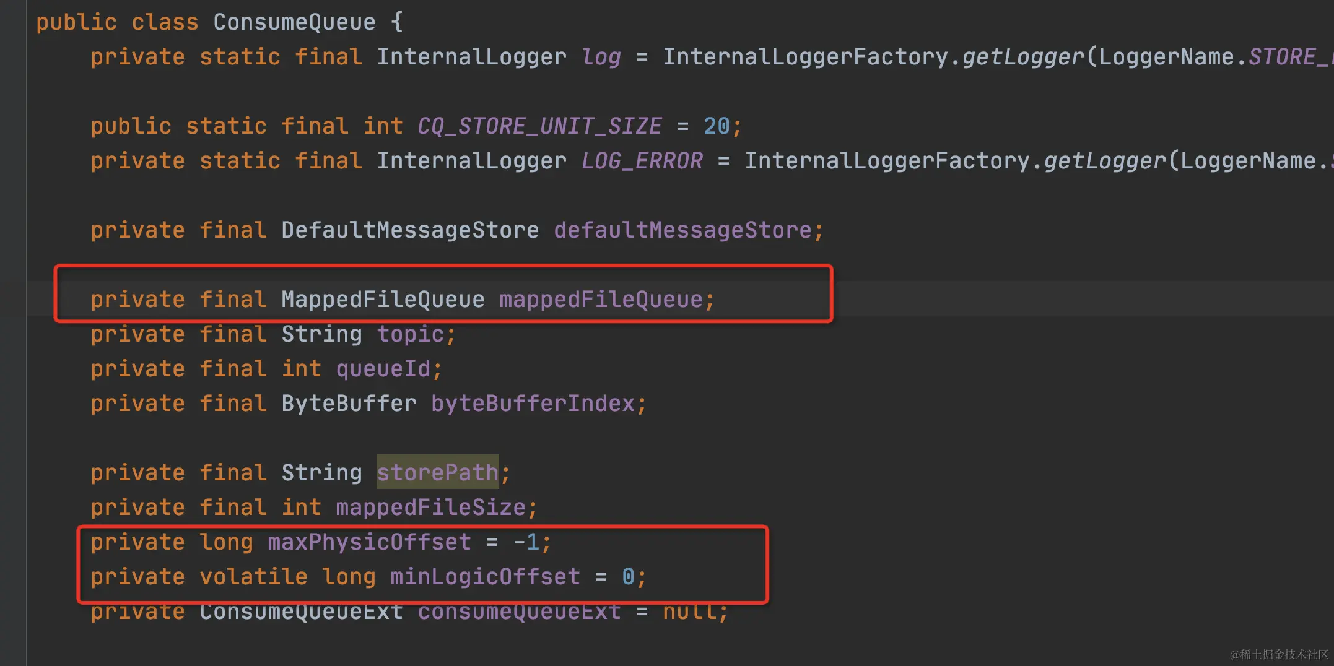Screen dimensions: 1334x666
Task: Click the defaultMessageStore field name
Action: point(682,230)
